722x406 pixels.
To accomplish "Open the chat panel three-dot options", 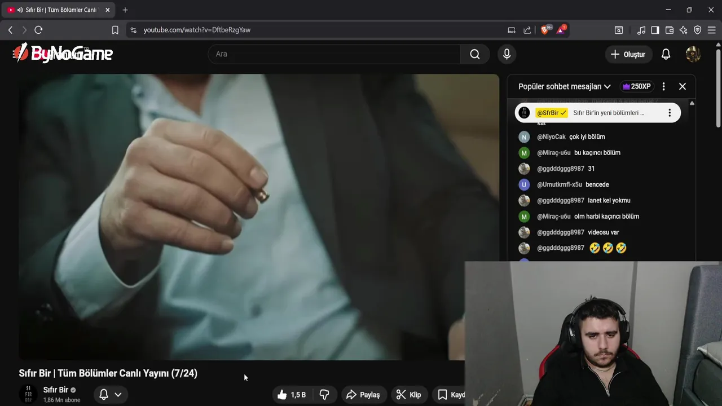I will pos(663,86).
